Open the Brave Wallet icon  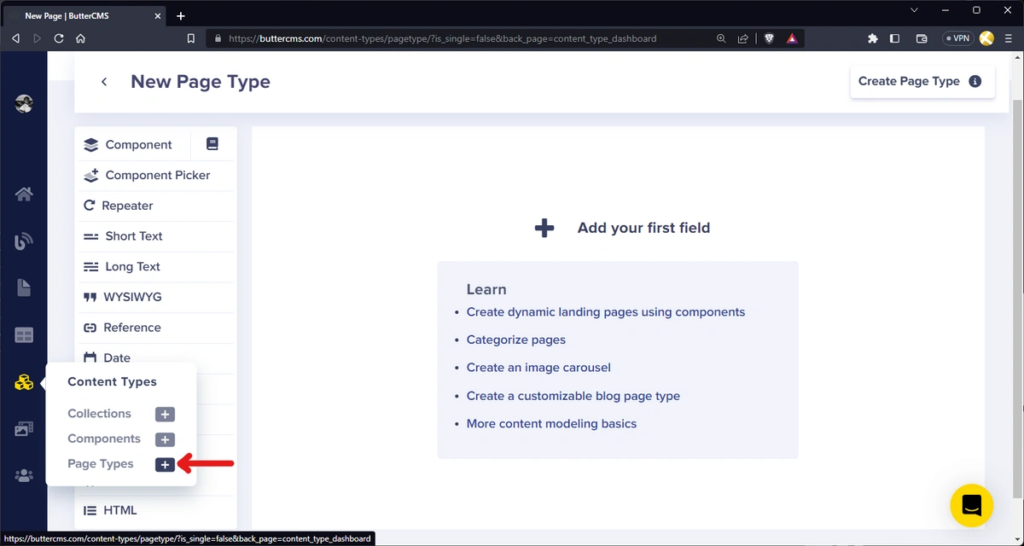(x=922, y=38)
